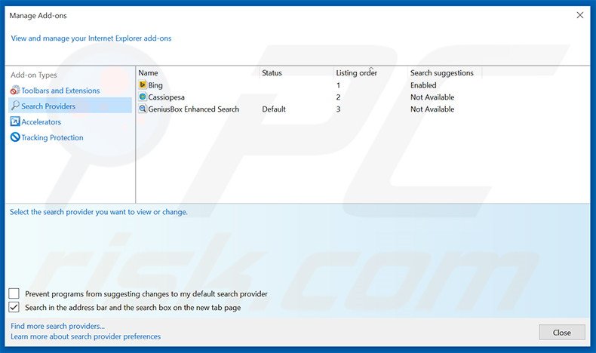Click the Cassiopesa globe icon
The width and height of the screenshot is (596, 353).
coord(143,97)
